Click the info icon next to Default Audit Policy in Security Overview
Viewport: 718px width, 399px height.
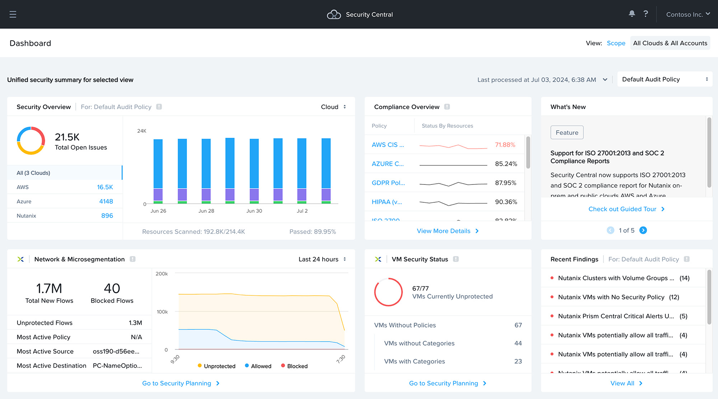(159, 107)
